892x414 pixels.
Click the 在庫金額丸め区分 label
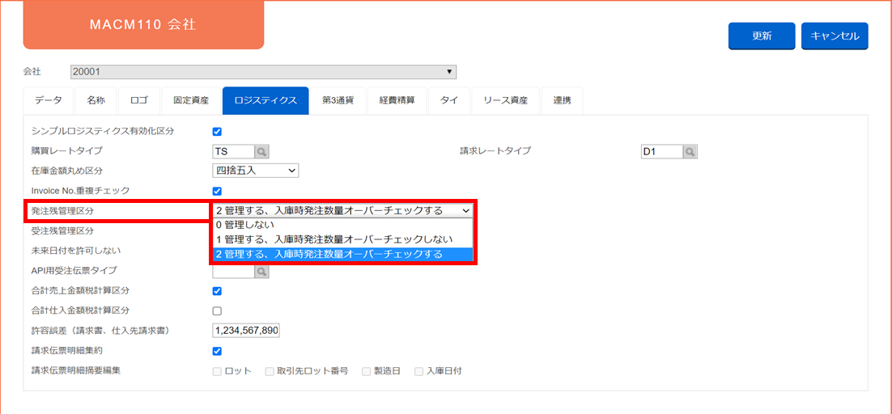pyautogui.click(x=66, y=171)
